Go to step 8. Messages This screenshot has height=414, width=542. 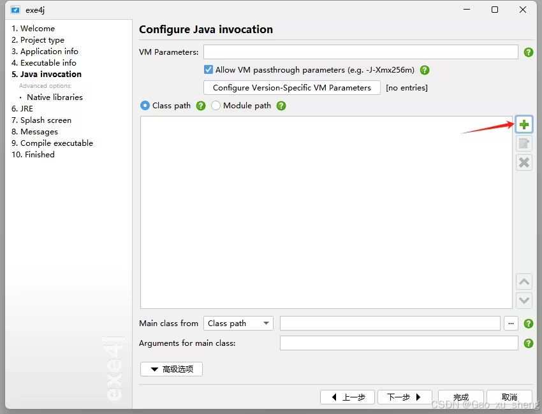pyautogui.click(x=34, y=132)
